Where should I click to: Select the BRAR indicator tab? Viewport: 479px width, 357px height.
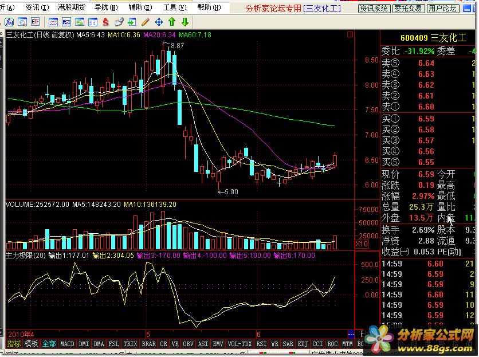pos(149,344)
